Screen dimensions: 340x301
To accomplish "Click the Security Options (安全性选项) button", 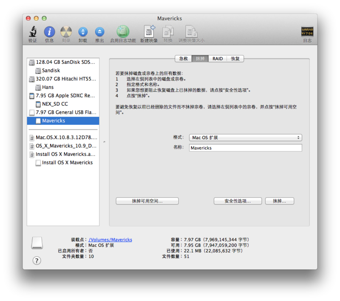I will coord(238,201).
